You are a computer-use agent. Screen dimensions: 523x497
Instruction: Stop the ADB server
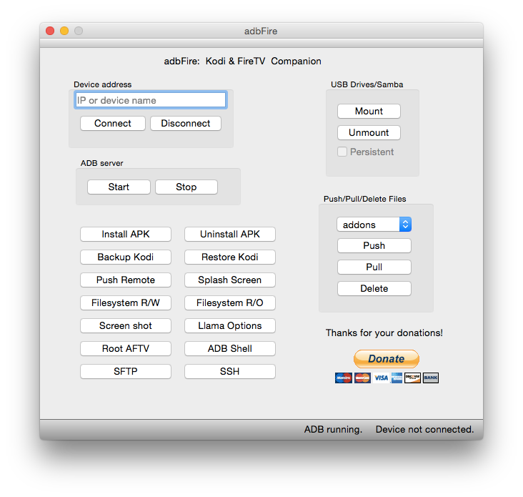[186, 187]
